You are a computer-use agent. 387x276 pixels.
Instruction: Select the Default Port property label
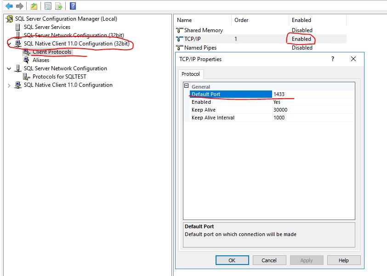tap(231, 94)
